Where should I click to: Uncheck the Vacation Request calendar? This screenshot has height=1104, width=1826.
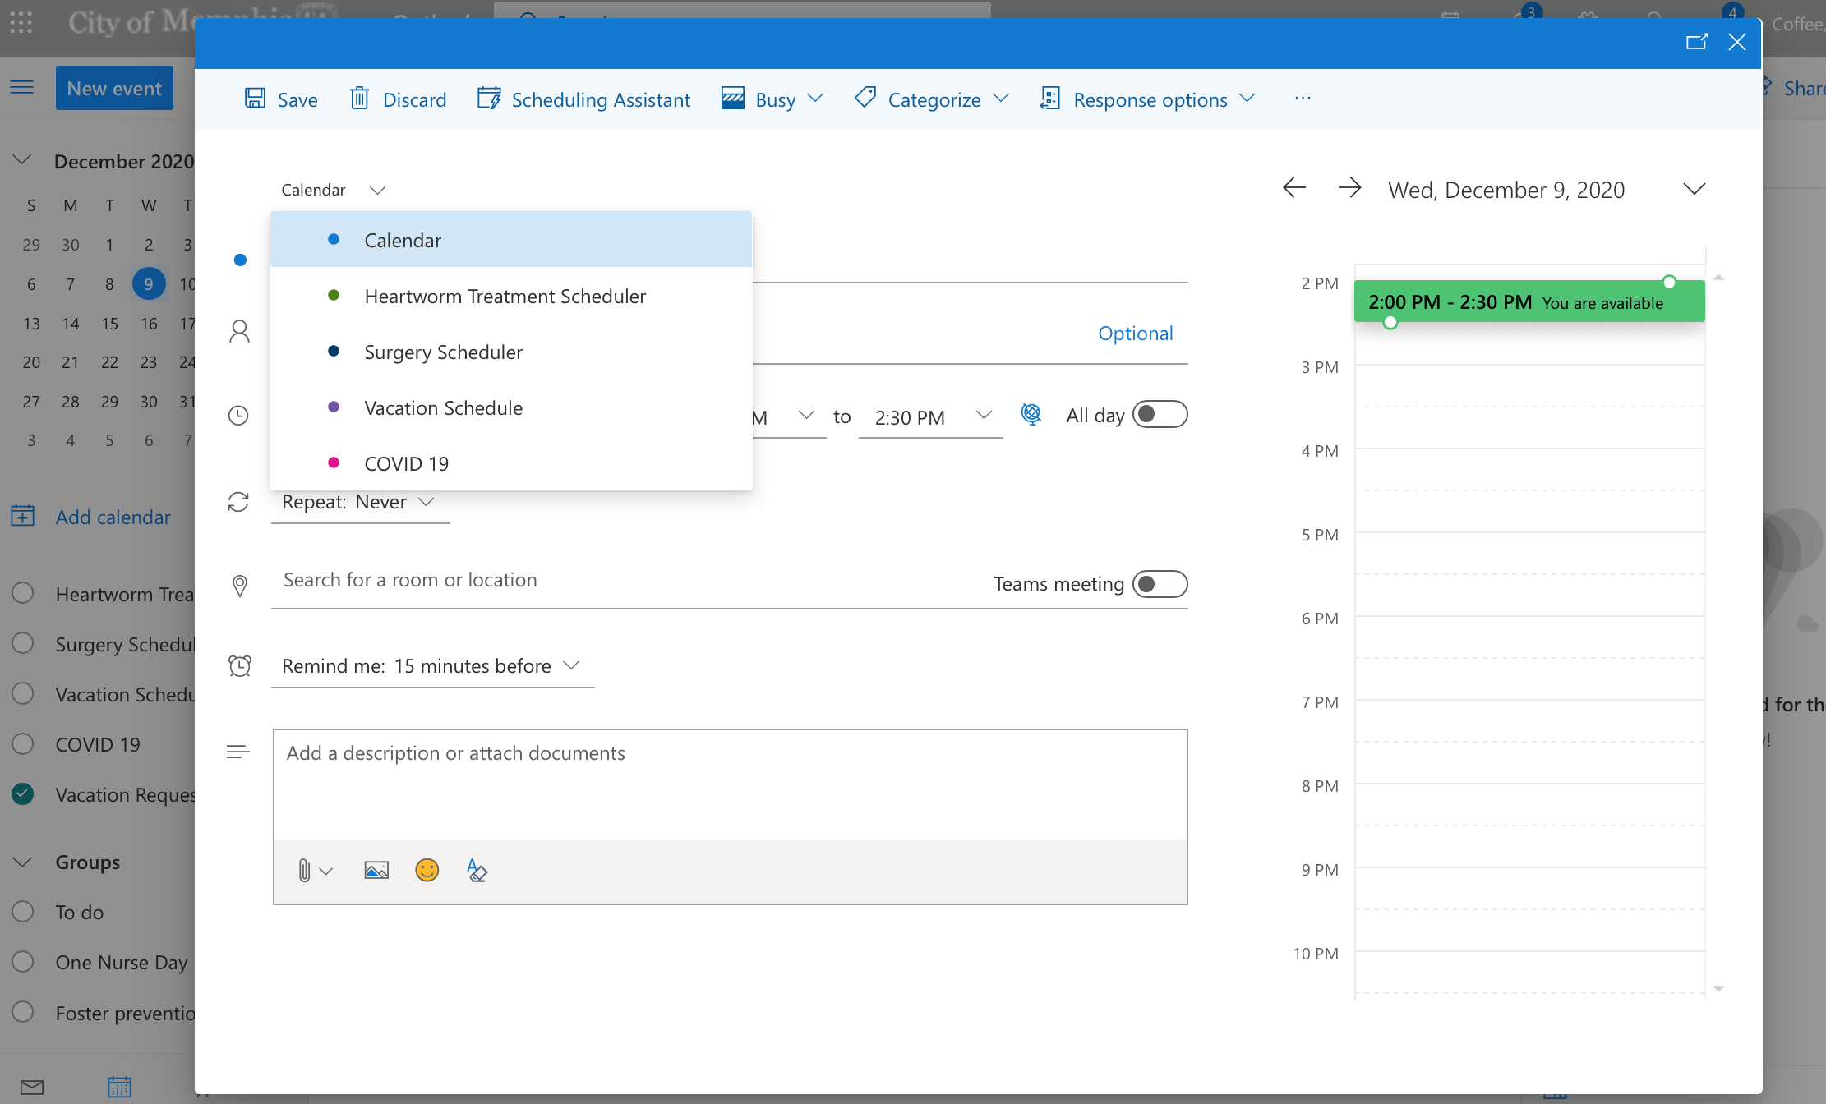23,793
